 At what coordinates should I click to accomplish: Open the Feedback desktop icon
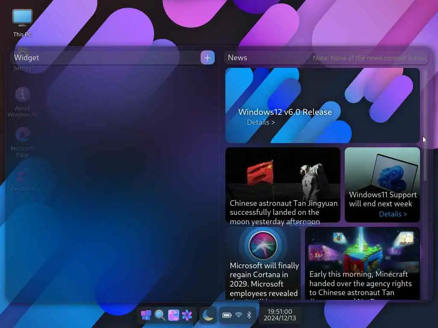pyautogui.click(x=22, y=180)
